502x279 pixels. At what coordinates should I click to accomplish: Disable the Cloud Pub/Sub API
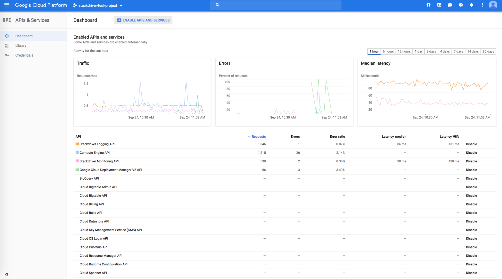tap(471, 247)
